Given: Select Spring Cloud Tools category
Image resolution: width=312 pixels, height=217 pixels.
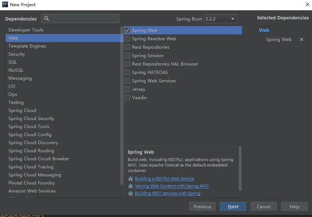Looking at the screenshot, I should click(x=63, y=127).
